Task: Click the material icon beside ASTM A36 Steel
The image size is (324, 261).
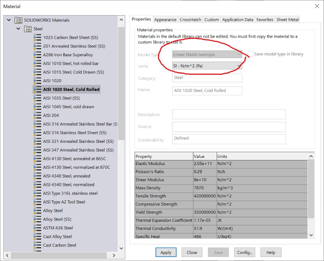Action: [37, 228]
